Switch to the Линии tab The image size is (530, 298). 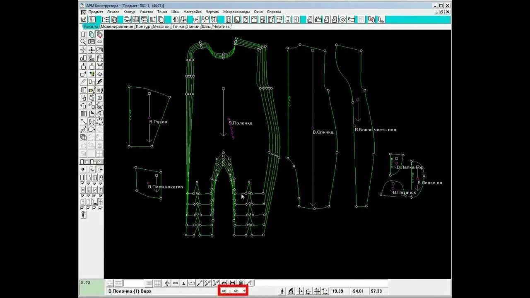(193, 26)
